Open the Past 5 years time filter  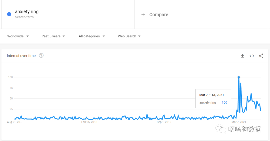tap(53, 36)
